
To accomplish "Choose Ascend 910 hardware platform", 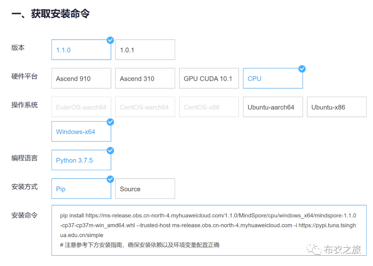I will 81,78.
